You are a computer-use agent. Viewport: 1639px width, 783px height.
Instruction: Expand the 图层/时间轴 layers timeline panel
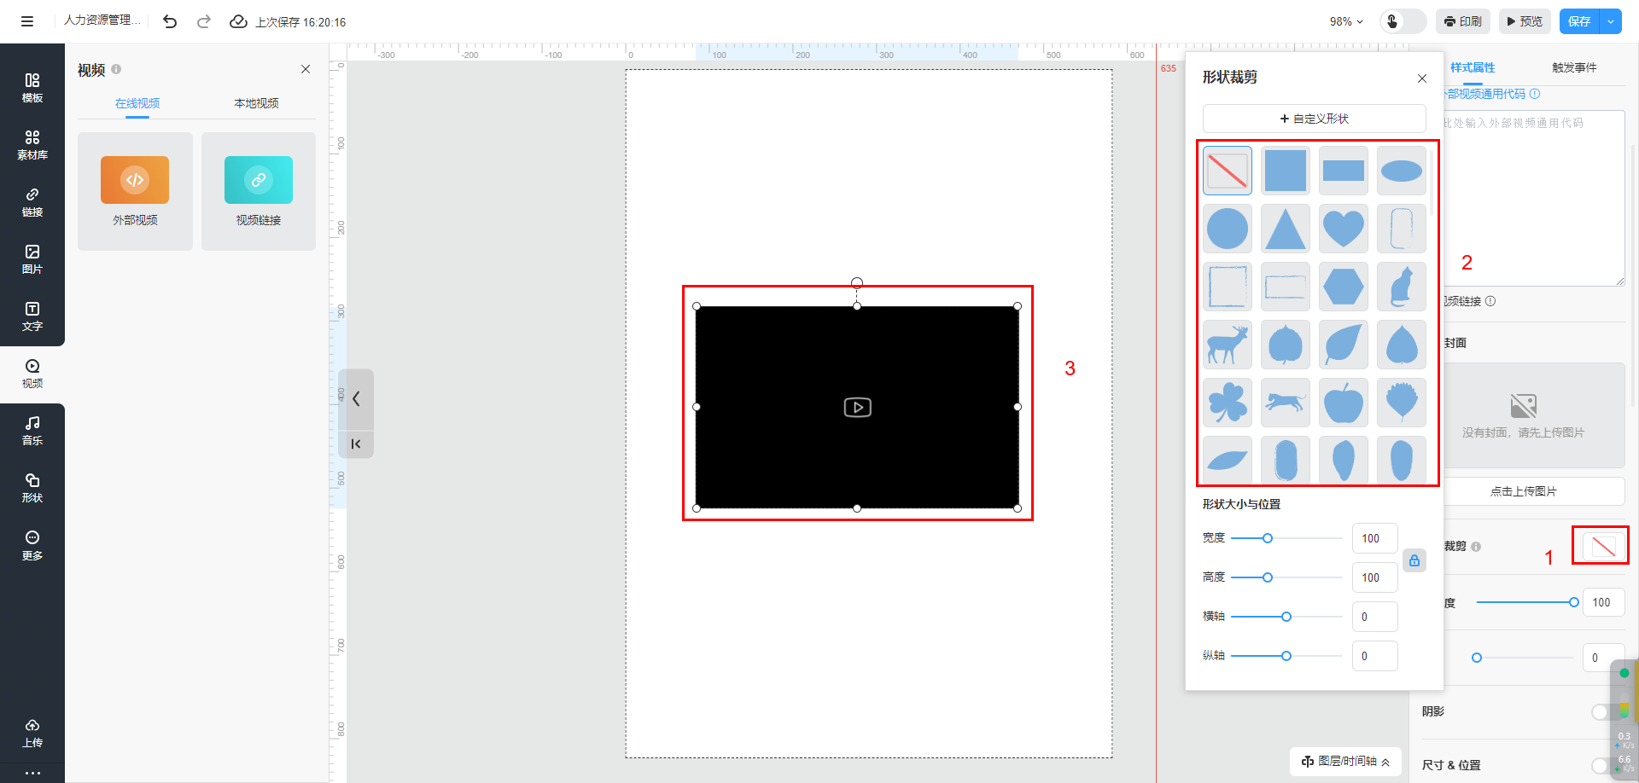tap(1345, 761)
